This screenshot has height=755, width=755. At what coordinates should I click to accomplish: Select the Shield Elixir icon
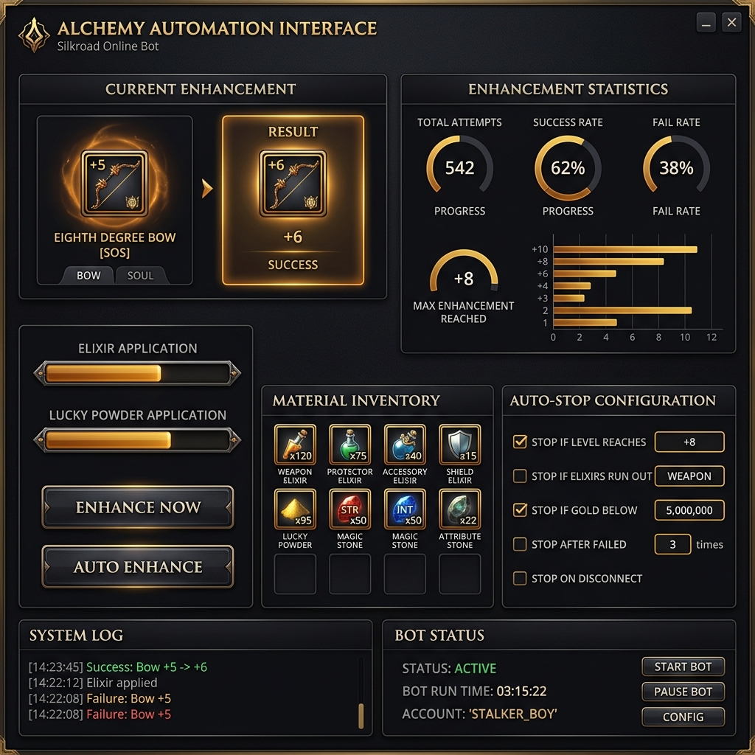pyautogui.click(x=459, y=445)
